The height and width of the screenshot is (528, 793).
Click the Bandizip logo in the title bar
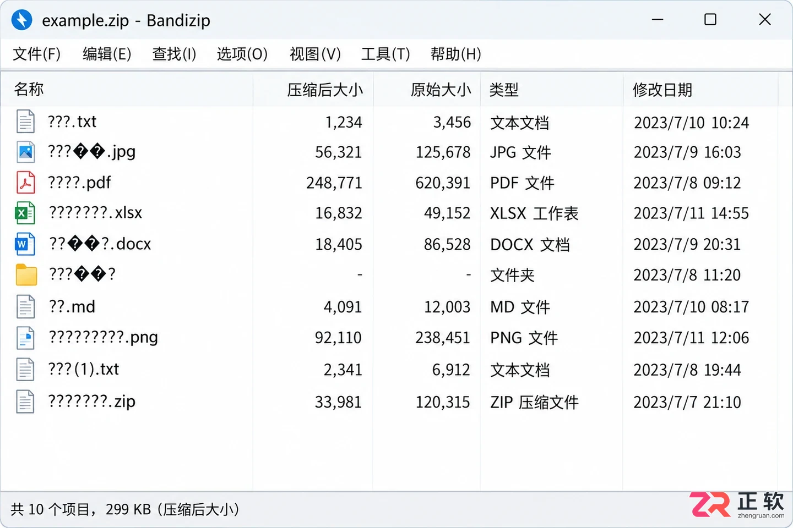pos(22,20)
